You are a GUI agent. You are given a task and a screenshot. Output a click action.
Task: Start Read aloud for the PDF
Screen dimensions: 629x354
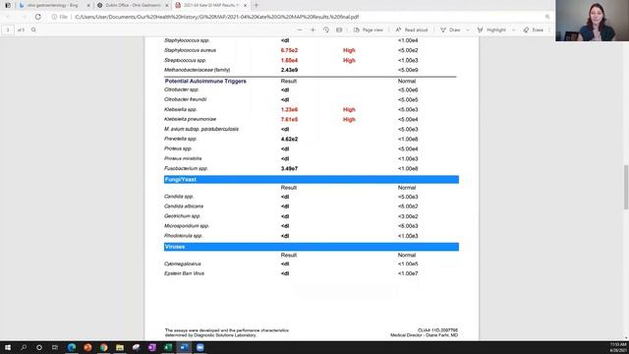(x=412, y=29)
